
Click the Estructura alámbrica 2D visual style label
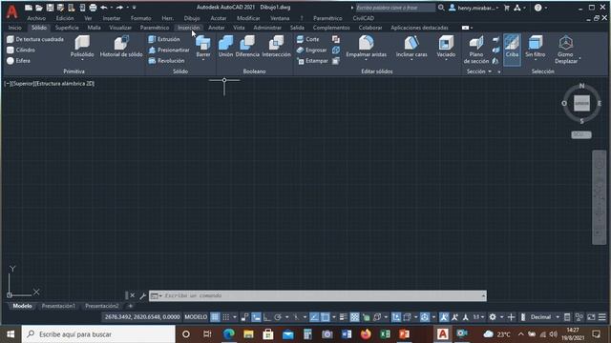(x=65, y=84)
